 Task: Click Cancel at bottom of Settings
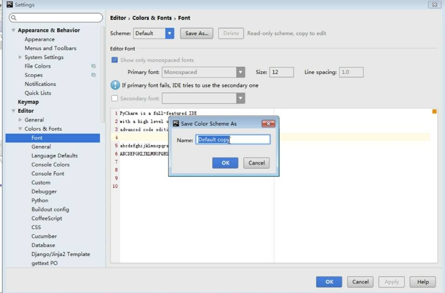361,282
